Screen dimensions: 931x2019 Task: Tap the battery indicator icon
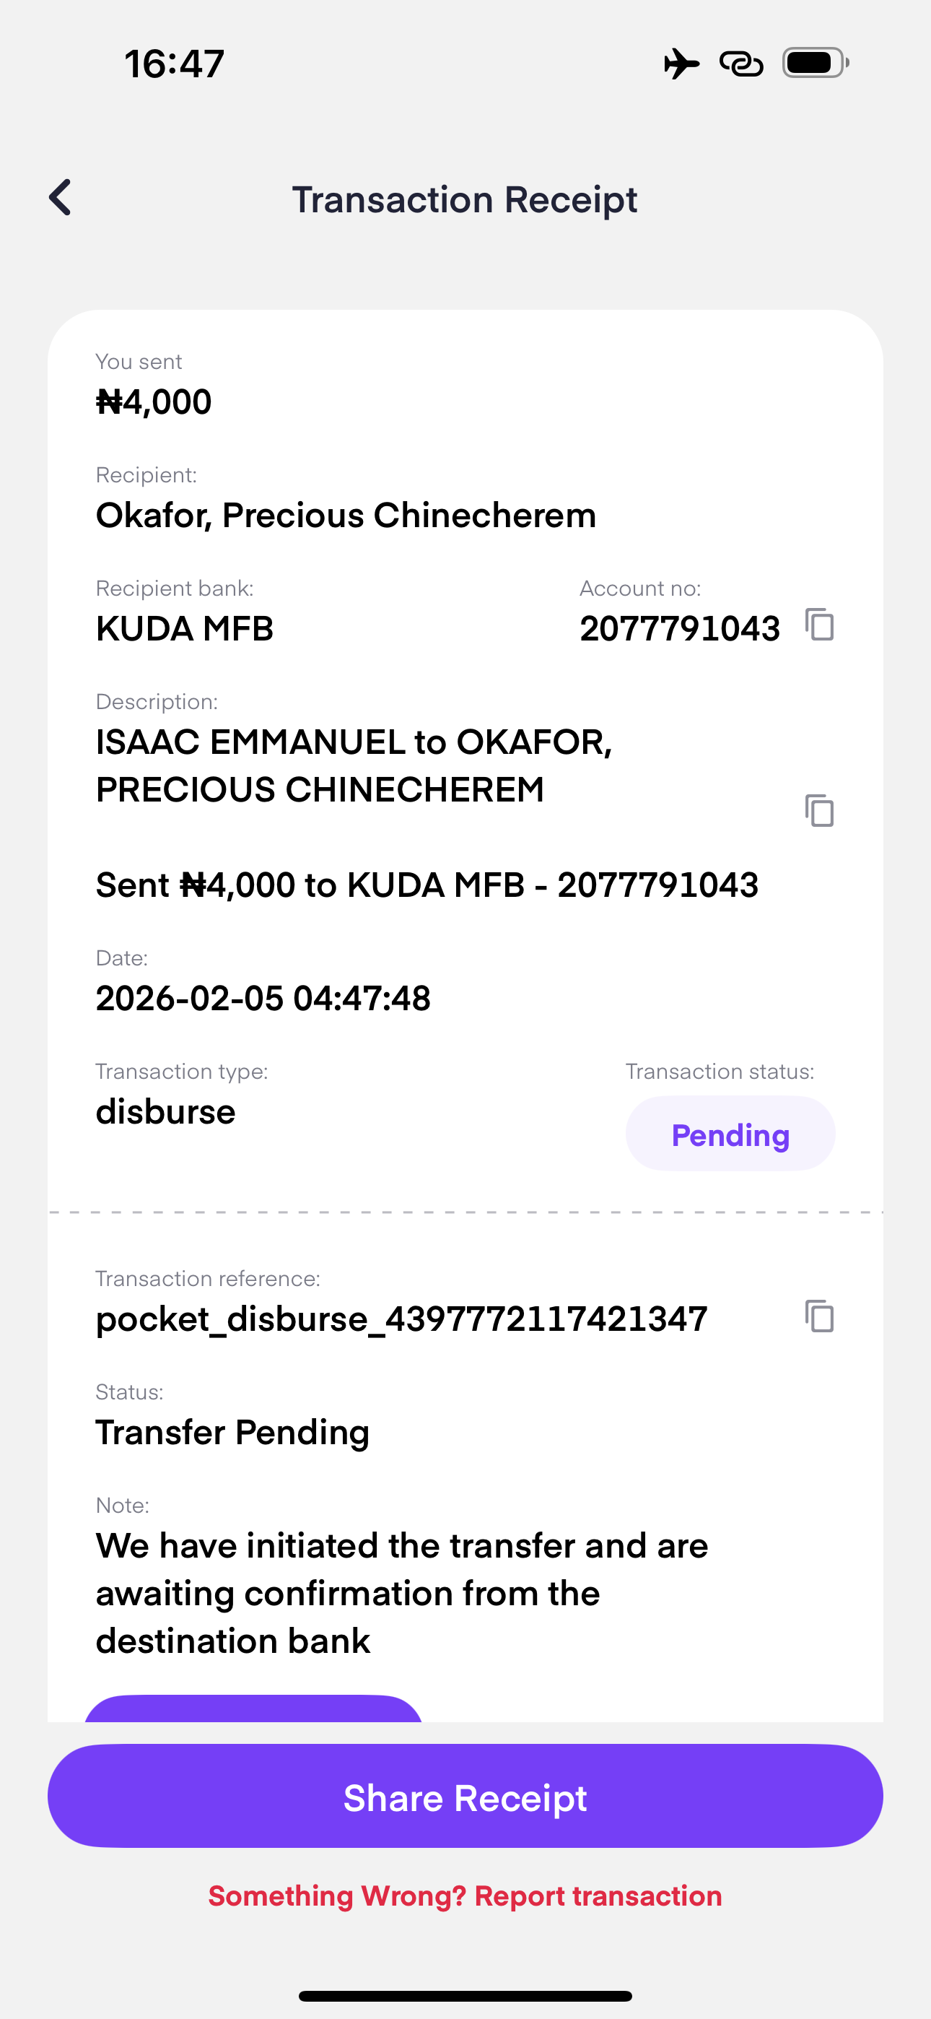pyautogui.click(x=815, y=64)
